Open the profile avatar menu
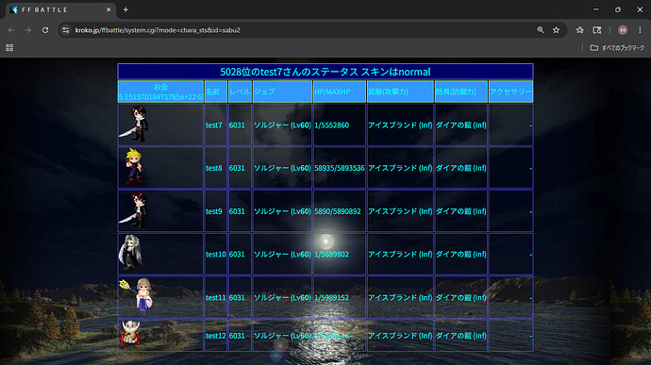This screenshot has width=651, height=365. pyautogui.click(x=623, y=30)
